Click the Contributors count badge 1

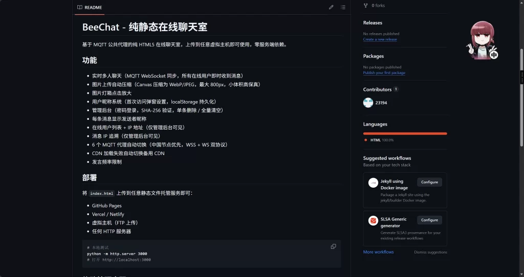pyautogui.click(x=396, y=89)
